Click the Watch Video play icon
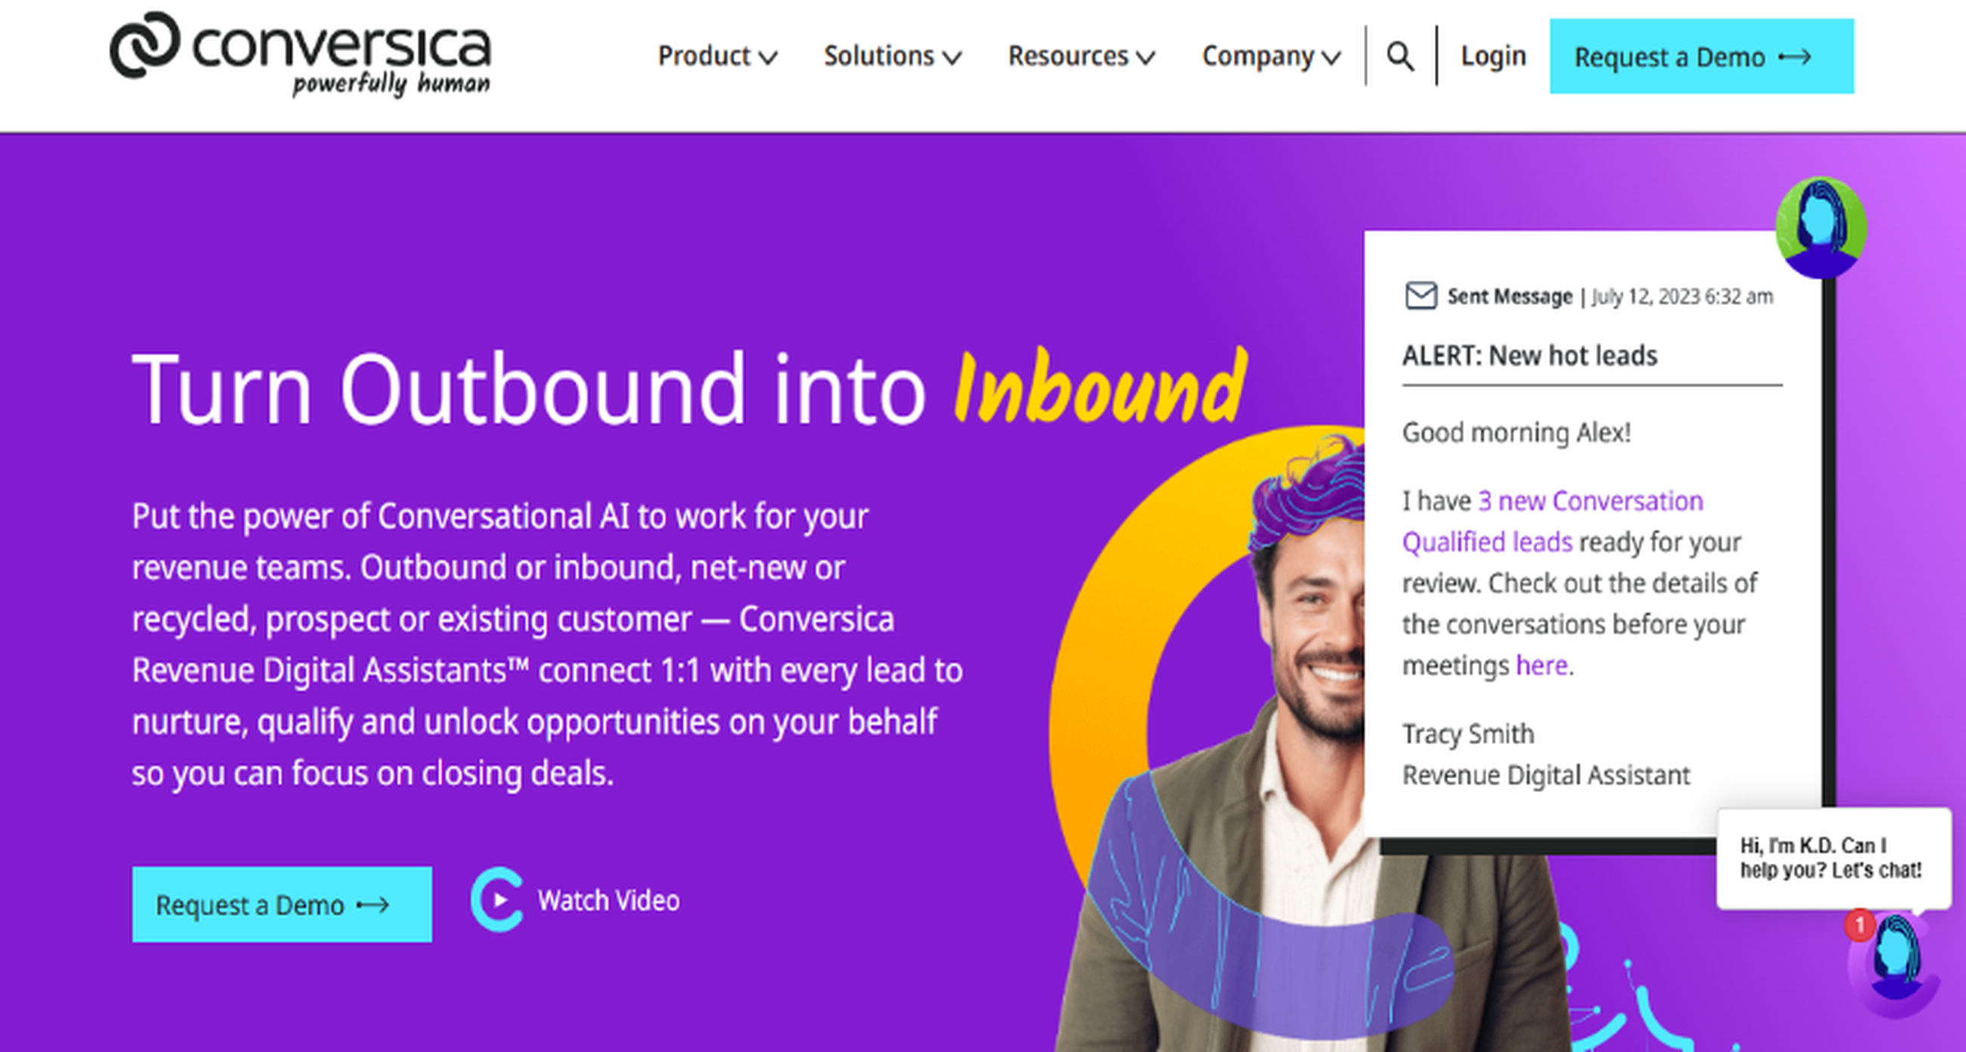Image resolution: width=1966 pixels, height=1052 pixels. (x=500, y=901)
